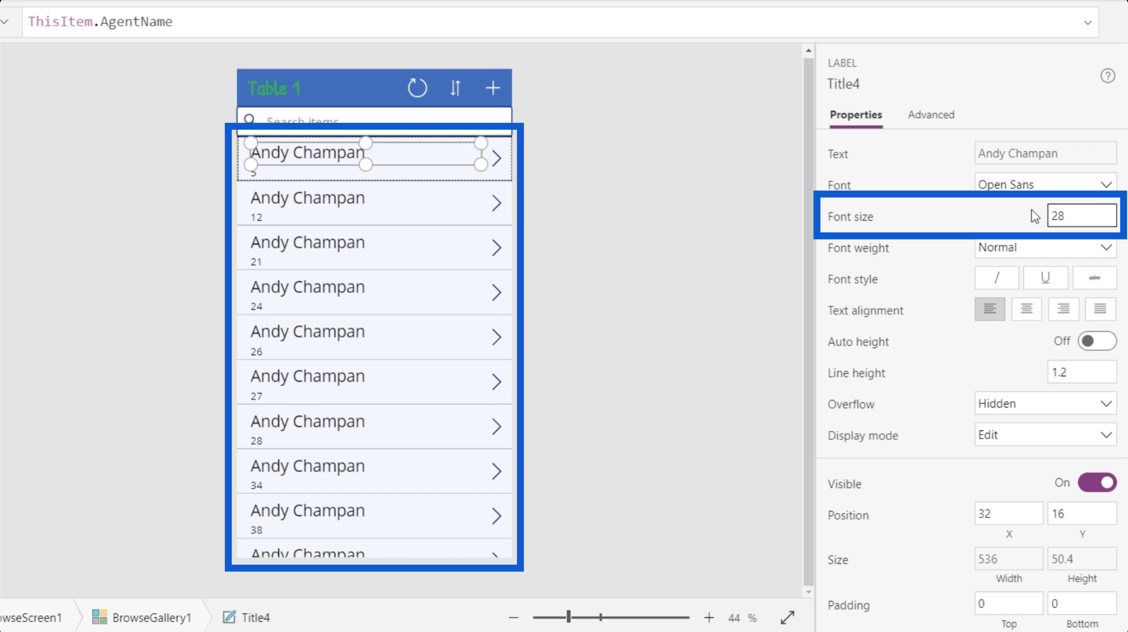Click the fit to window expand icon
Viewport: 1128px width, 632px height.
tap(787, 617)
